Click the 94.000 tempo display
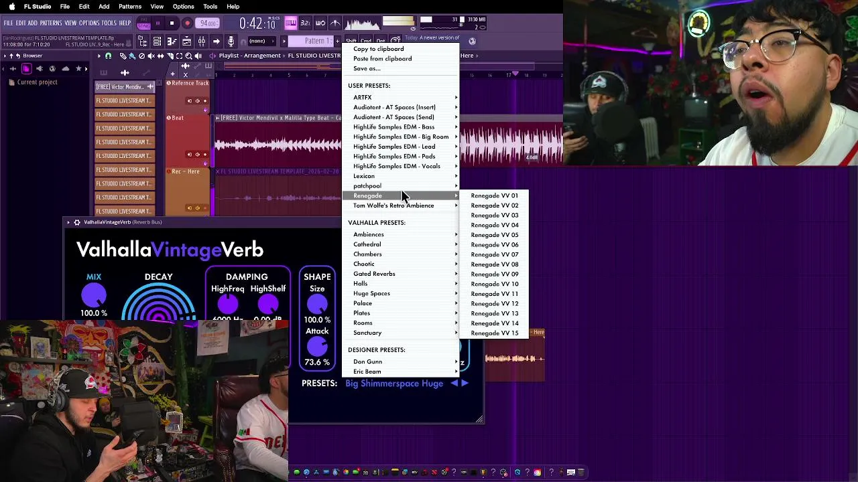858x482 pixels. 208,23
